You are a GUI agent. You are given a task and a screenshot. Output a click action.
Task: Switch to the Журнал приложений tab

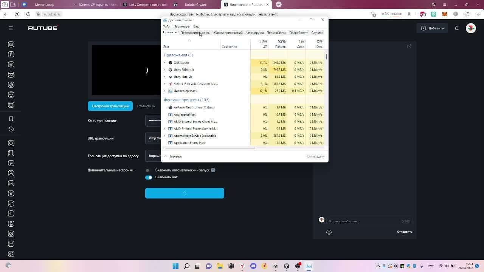point(228,32)
